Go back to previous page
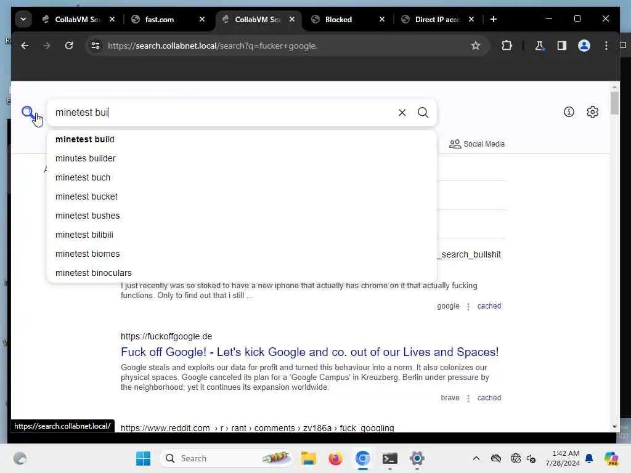Viewport: 631px width, 473px height. coord(25,46)
